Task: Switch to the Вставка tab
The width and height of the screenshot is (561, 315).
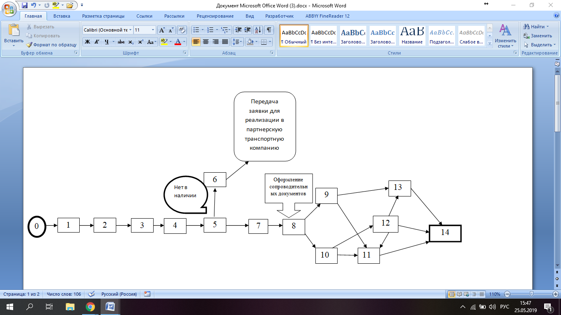Action: click(x=61, y=16)
